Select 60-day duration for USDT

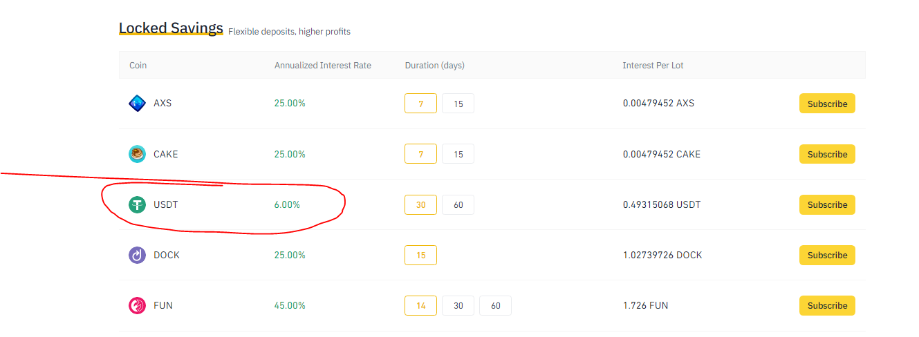(458, 204)
